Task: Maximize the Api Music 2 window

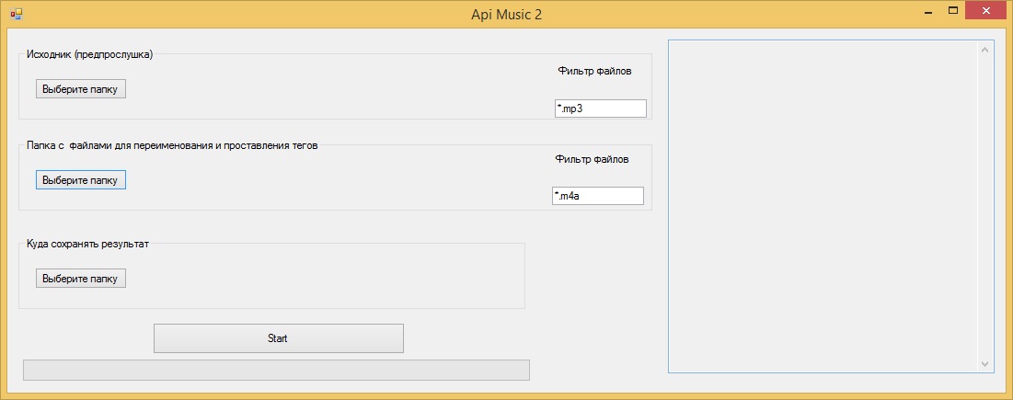Action: click(x=953, y=11)
